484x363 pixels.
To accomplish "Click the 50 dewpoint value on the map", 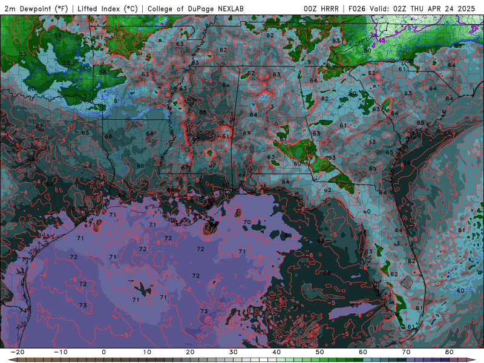I will click(367, 51).
